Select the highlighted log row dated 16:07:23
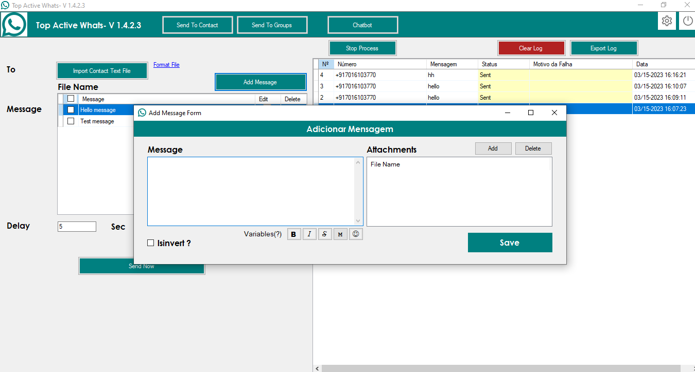 coord(631,109)
